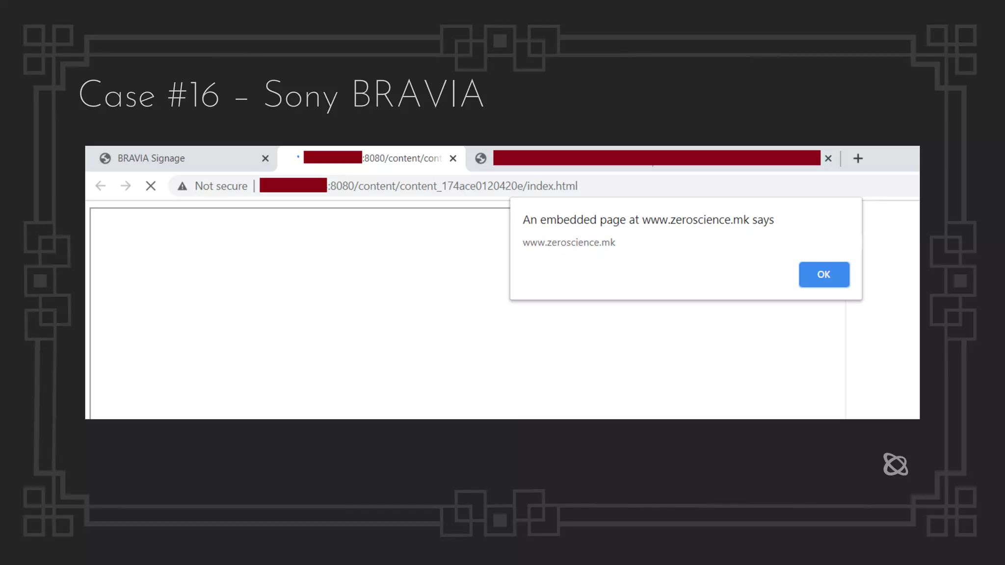Screen dimensions: 1005x565
Task: Click the slide logo in the corner
Action: pos(896,464)
